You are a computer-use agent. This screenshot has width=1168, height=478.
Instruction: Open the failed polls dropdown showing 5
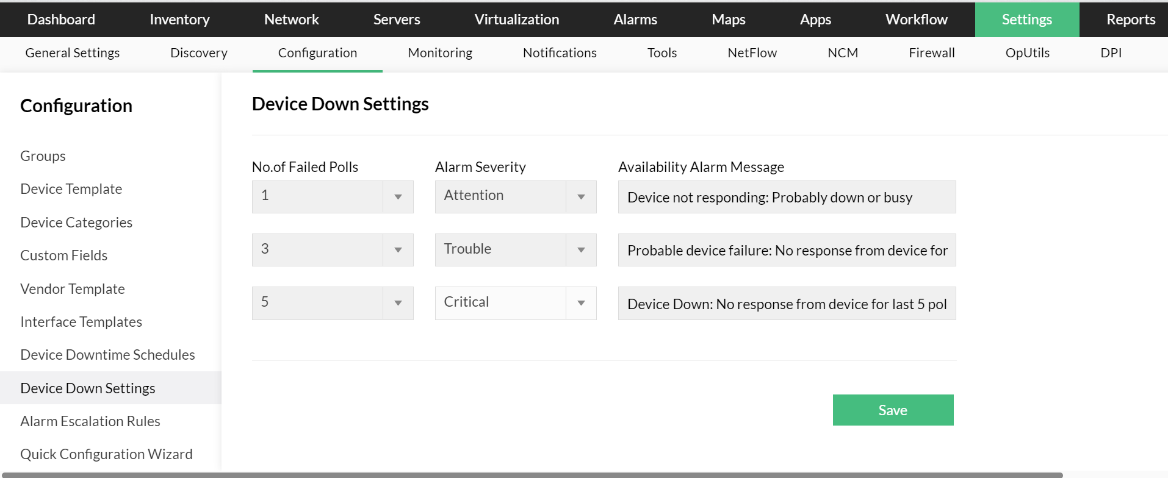pyautogui.click(x=333, y=303)
